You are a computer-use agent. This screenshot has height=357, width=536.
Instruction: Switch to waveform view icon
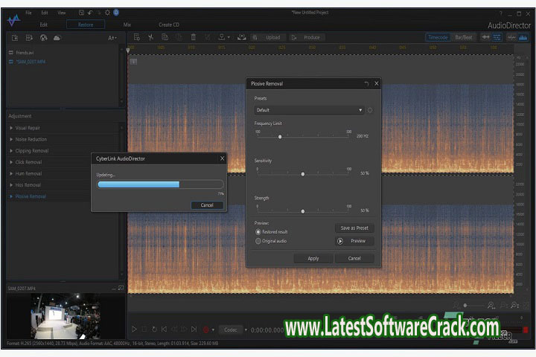[511, 37]
